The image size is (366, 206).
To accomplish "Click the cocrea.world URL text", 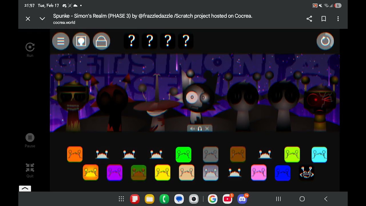I will (x=64, y=23).
